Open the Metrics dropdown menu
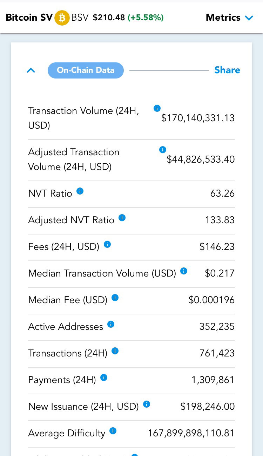The width and height of the screenshot is (263, 456). click(229, 18)
